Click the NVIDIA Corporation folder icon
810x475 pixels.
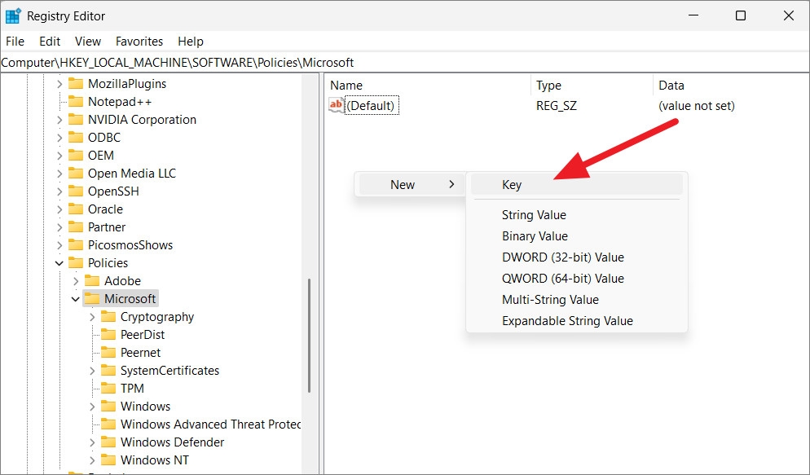pos(75,119)
